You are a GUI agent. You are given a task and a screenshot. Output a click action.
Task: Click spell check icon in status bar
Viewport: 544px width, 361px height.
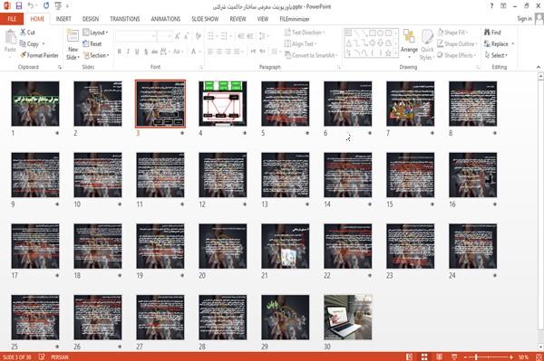[x=42, y=356]
